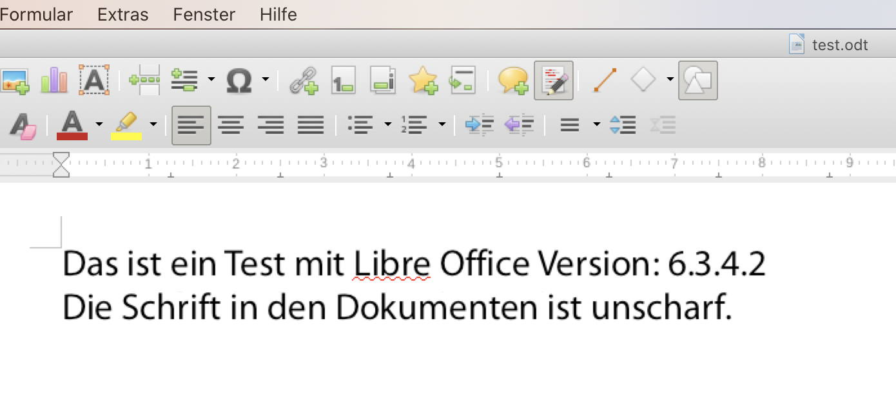Set line spacing with the three-line icon

[x=570, y=125]
